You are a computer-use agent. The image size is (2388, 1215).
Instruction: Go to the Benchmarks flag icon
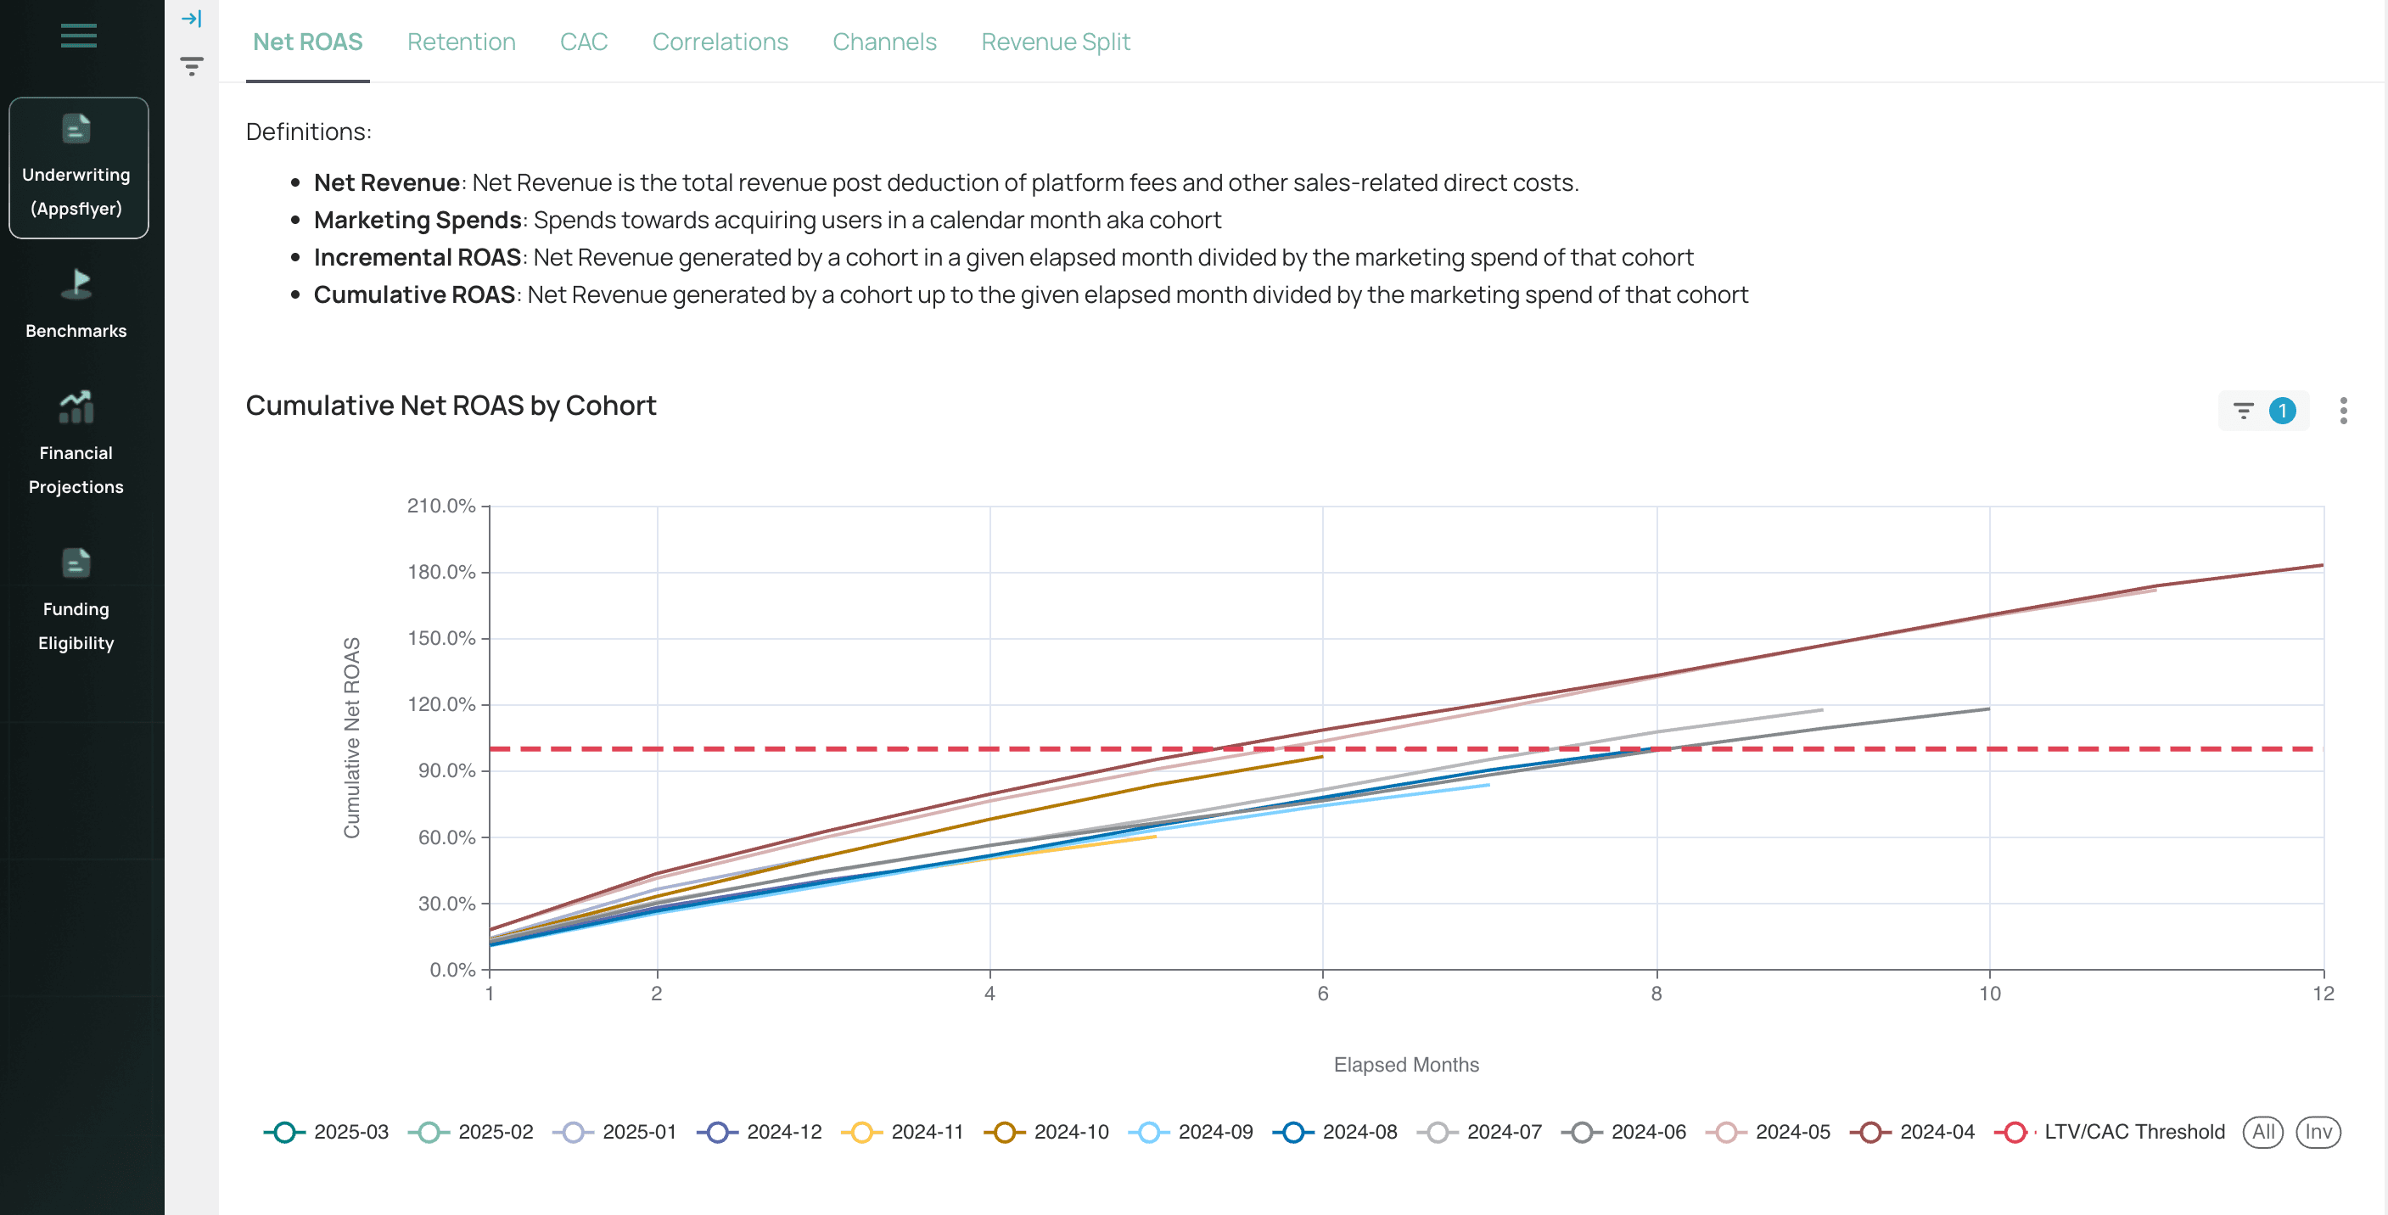[76, 283]
